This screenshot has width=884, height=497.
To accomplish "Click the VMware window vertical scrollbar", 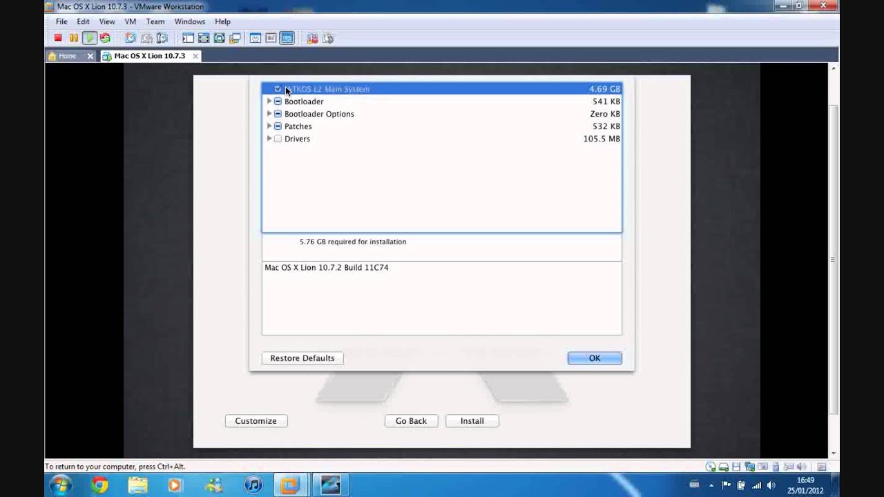I will coord(833,260).
